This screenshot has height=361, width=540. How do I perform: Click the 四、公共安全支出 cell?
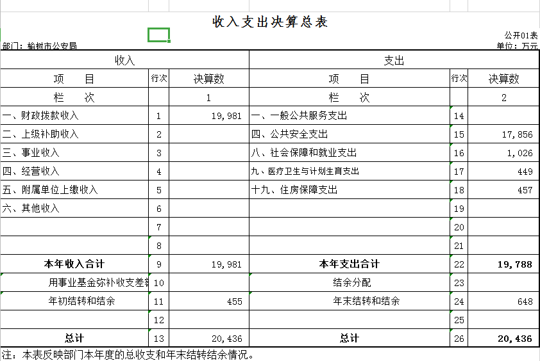[289, 134]
